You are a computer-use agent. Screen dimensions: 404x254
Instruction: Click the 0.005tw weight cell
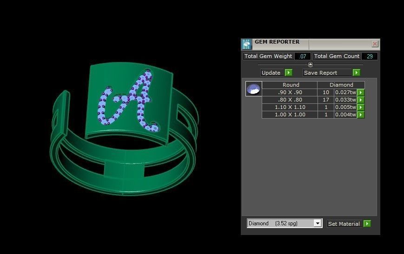[x=345, y=108]
